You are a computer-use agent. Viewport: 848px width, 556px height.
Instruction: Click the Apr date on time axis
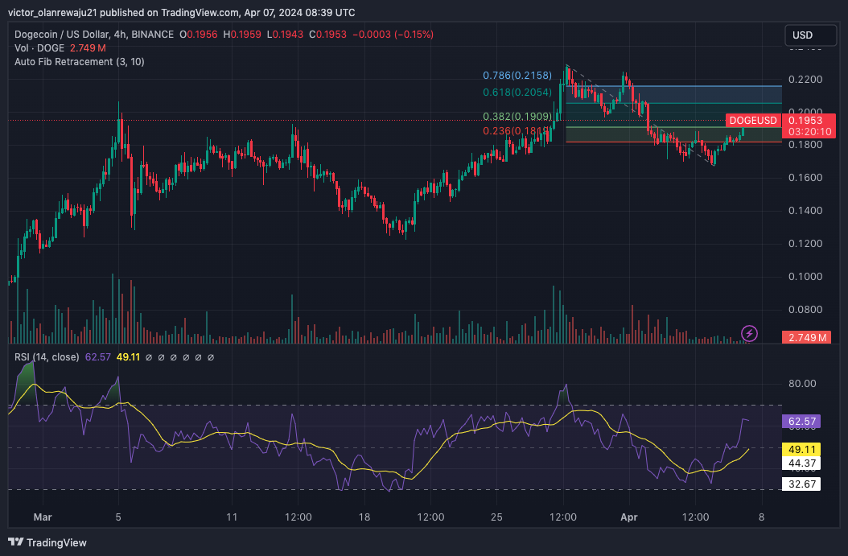point(629,517)
